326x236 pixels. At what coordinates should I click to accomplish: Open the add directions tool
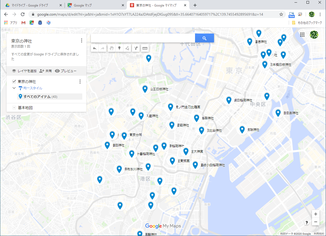point(136,48)
